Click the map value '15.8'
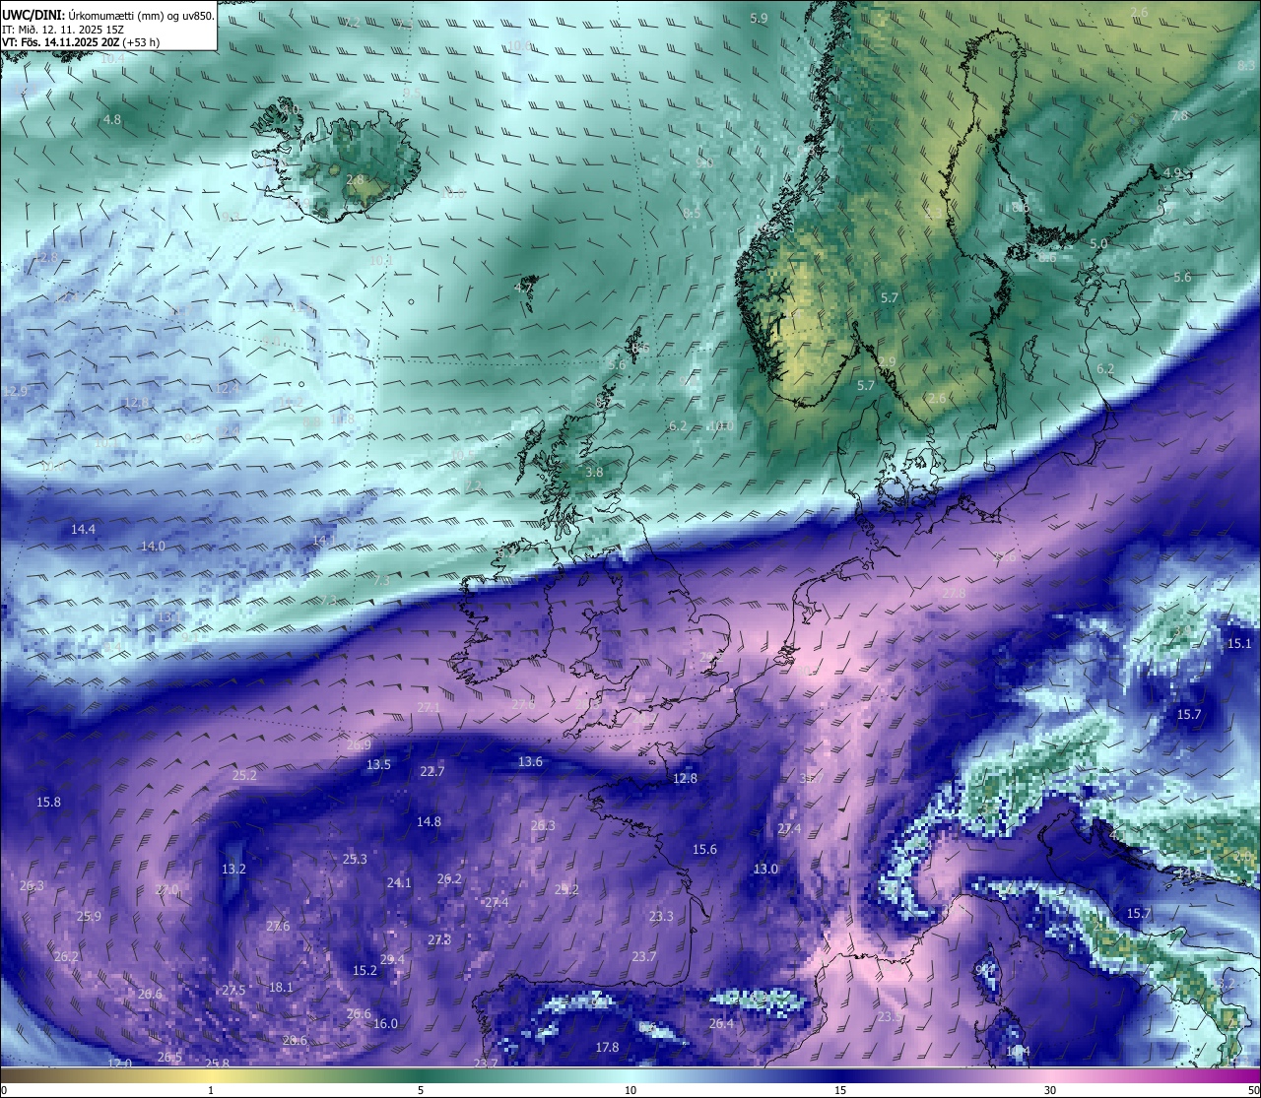Image resolution: width=1261 pixels, height=1098 pixels. (48, 802)
